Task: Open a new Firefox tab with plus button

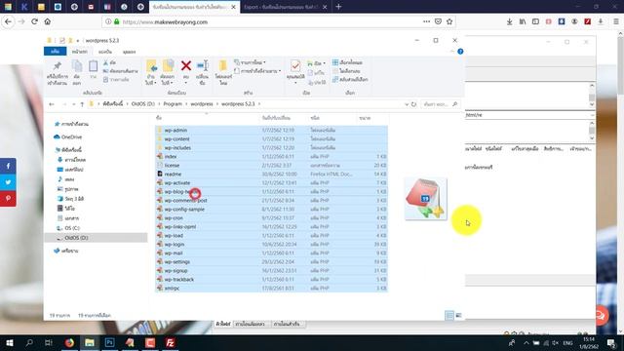Action: (x=338, y=7)
